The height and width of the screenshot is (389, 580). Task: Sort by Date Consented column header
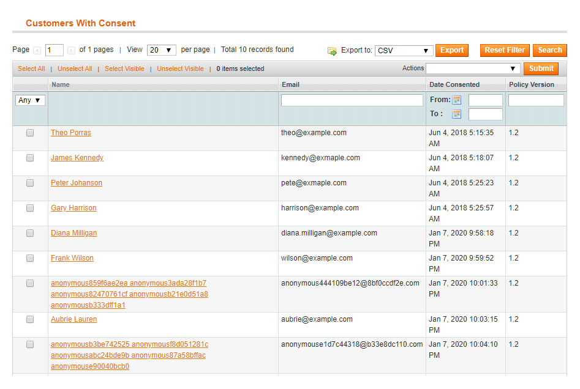454,84
